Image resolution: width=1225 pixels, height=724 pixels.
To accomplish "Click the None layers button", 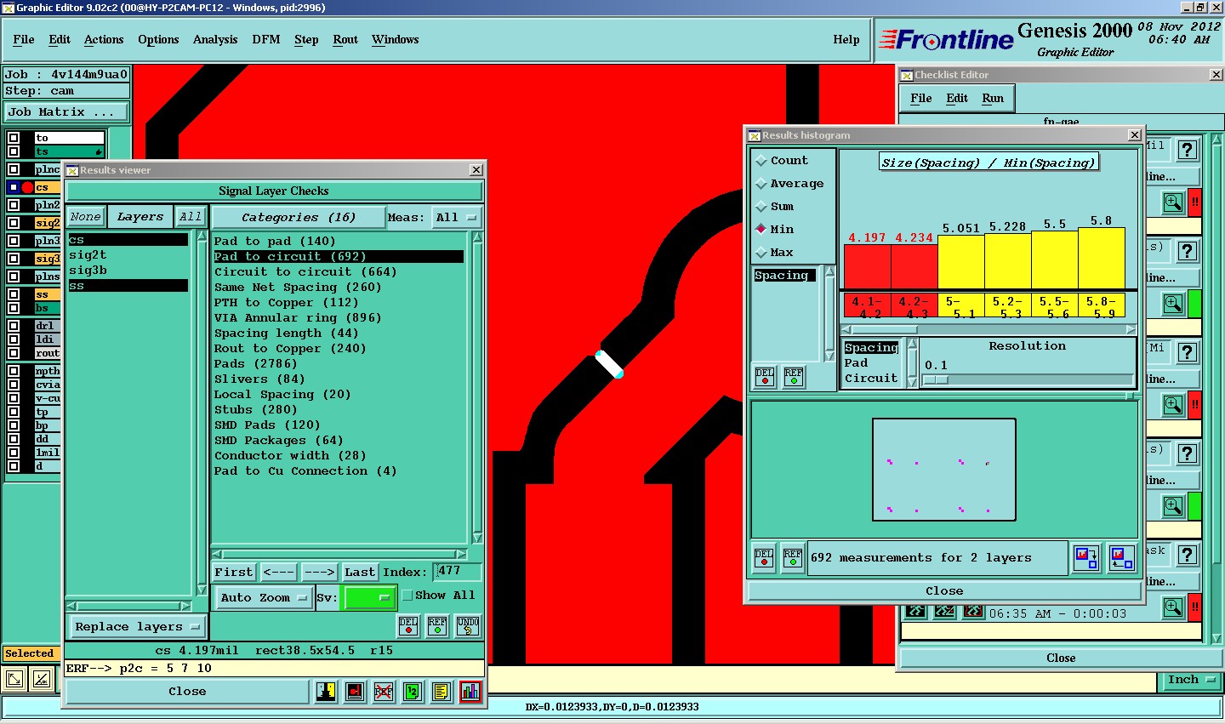I will tap(86, 218).
